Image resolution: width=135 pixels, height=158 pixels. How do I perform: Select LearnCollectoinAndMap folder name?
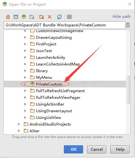(x=58, y=64)
